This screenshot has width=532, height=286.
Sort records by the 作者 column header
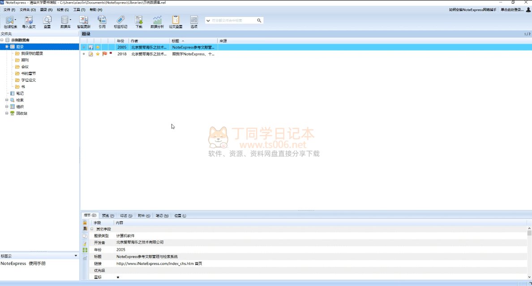click(x=149, y=41)
